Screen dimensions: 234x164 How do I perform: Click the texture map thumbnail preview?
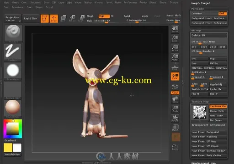[x=200, y=113]
